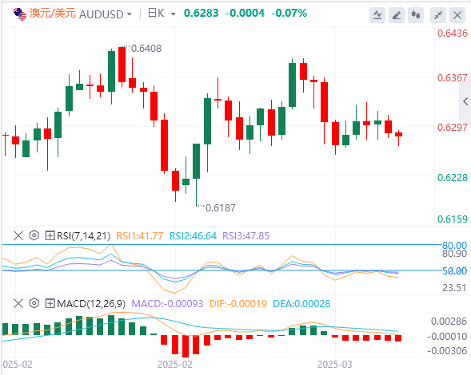471x375 pixels.
Task: Expand the RSI indicator plus box
Action: pyautogui.click(x=50, y=235)
